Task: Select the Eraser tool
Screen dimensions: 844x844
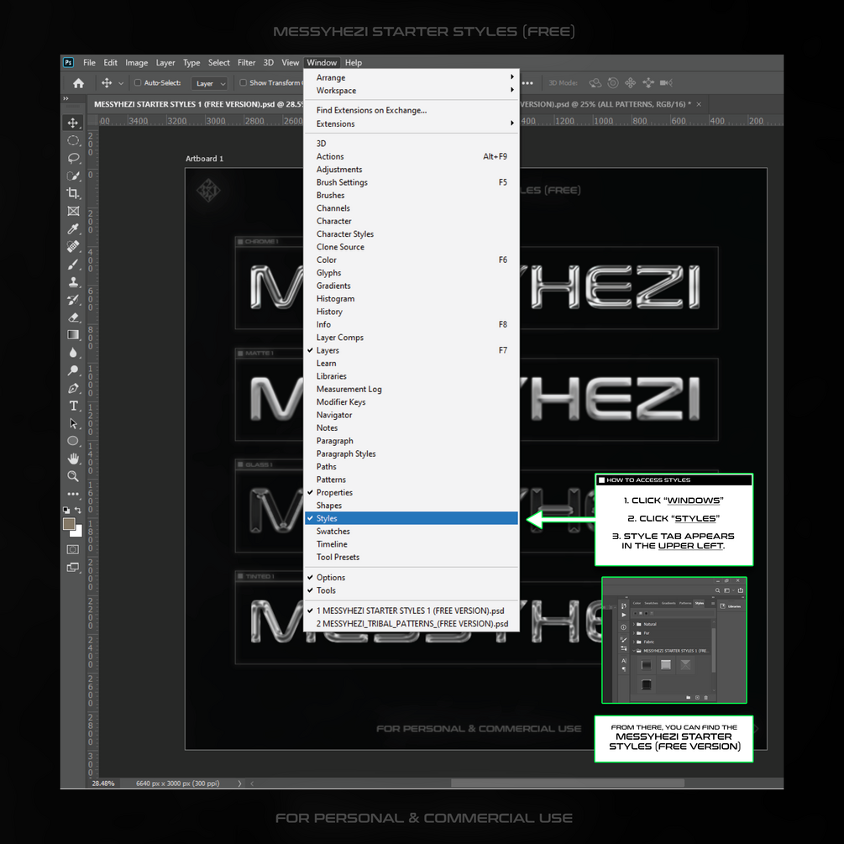Action: [73, 317]
